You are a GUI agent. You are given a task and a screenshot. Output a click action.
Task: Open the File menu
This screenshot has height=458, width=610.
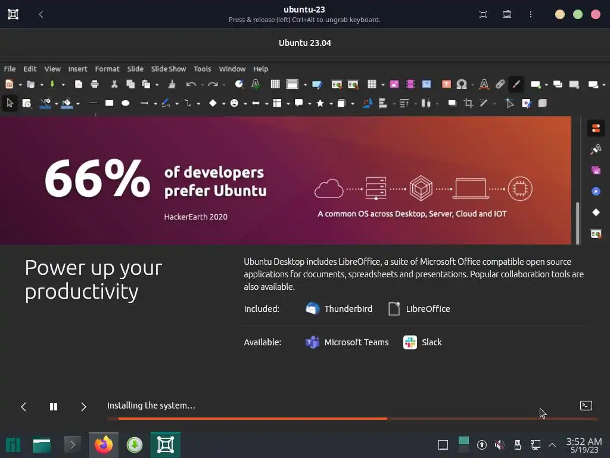point(10,69)
